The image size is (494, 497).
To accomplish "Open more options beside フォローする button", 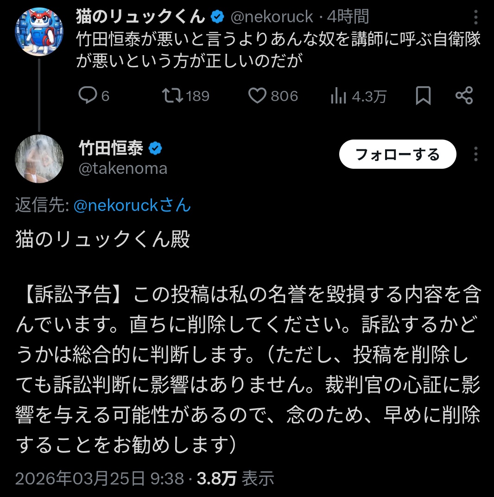I will coord(476,154).
